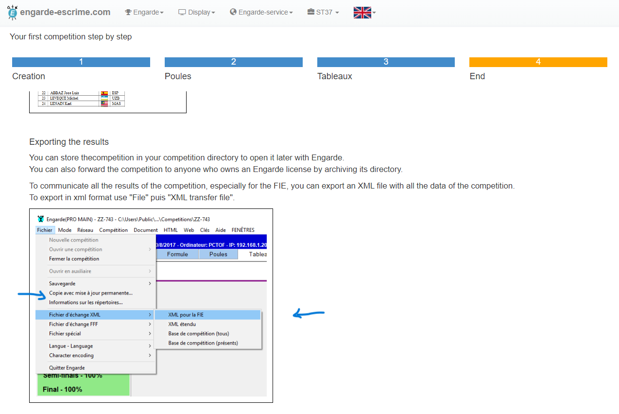The width and height of the screenshot is (619, 414).
Task: Go to step 1 Creation bar
Action: tap(81, 62)
